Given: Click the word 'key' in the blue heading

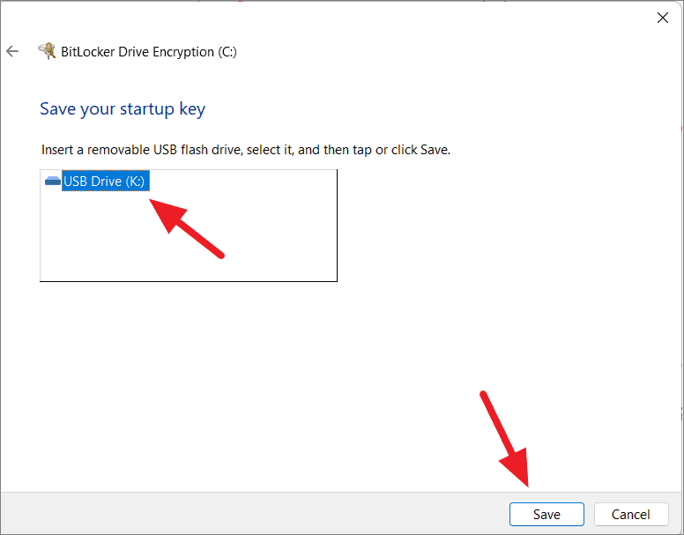Looking at the screenshot, I should [x=192, y=109].
